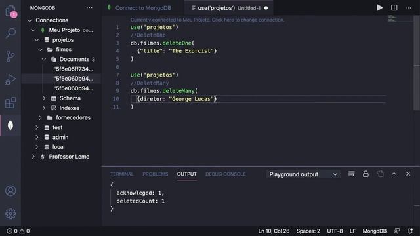Run the MongoDB playground with play button
The height and width of the screenshot is (236, 420).
pyautogui.click(x=379, y=8)
